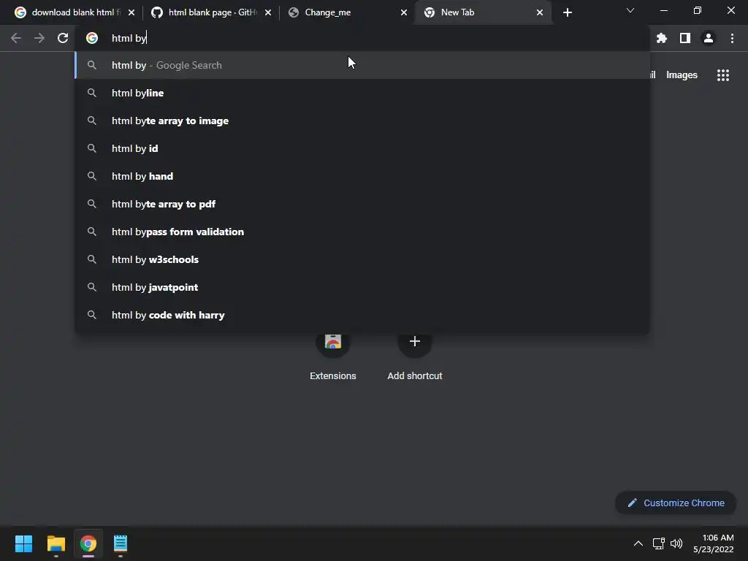This screenshot has height=561, width=748.
Task: Close the 'html blank page - GitHub' tab
Action: click(268, 12)
